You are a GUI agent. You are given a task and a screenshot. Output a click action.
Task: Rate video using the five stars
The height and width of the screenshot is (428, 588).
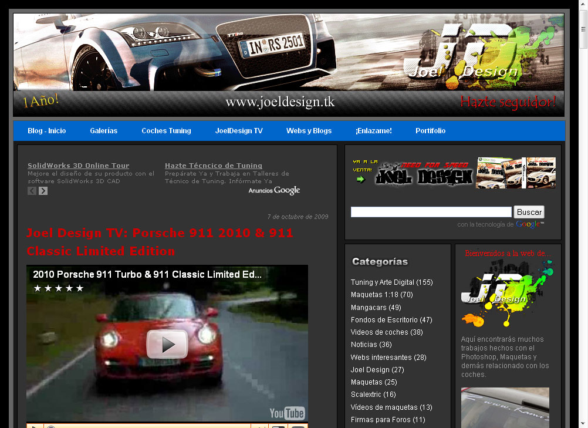59,288
